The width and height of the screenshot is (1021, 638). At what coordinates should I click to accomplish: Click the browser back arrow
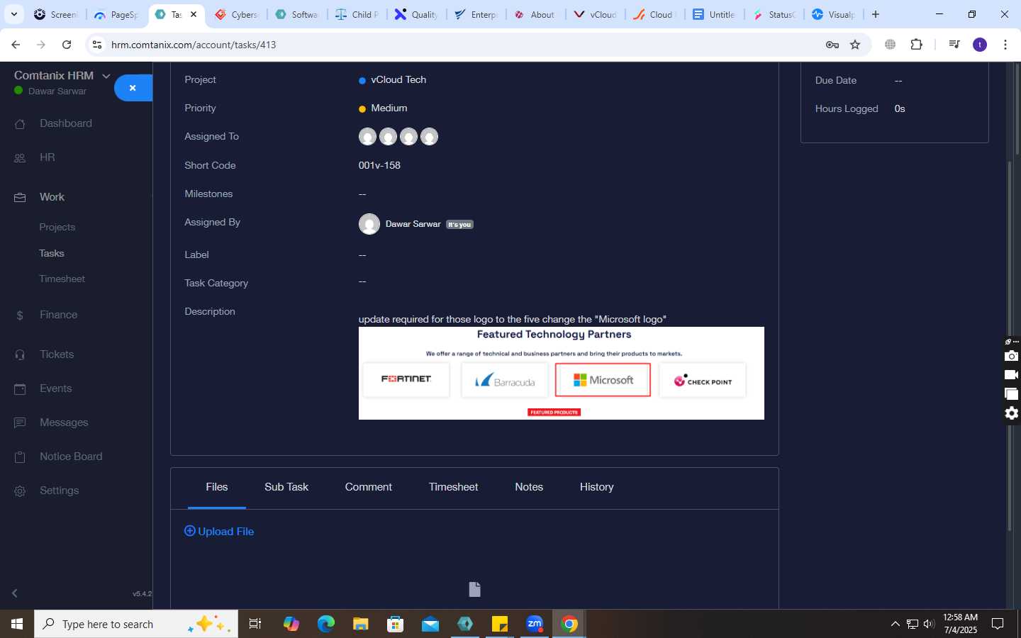(x=16, y=45)
